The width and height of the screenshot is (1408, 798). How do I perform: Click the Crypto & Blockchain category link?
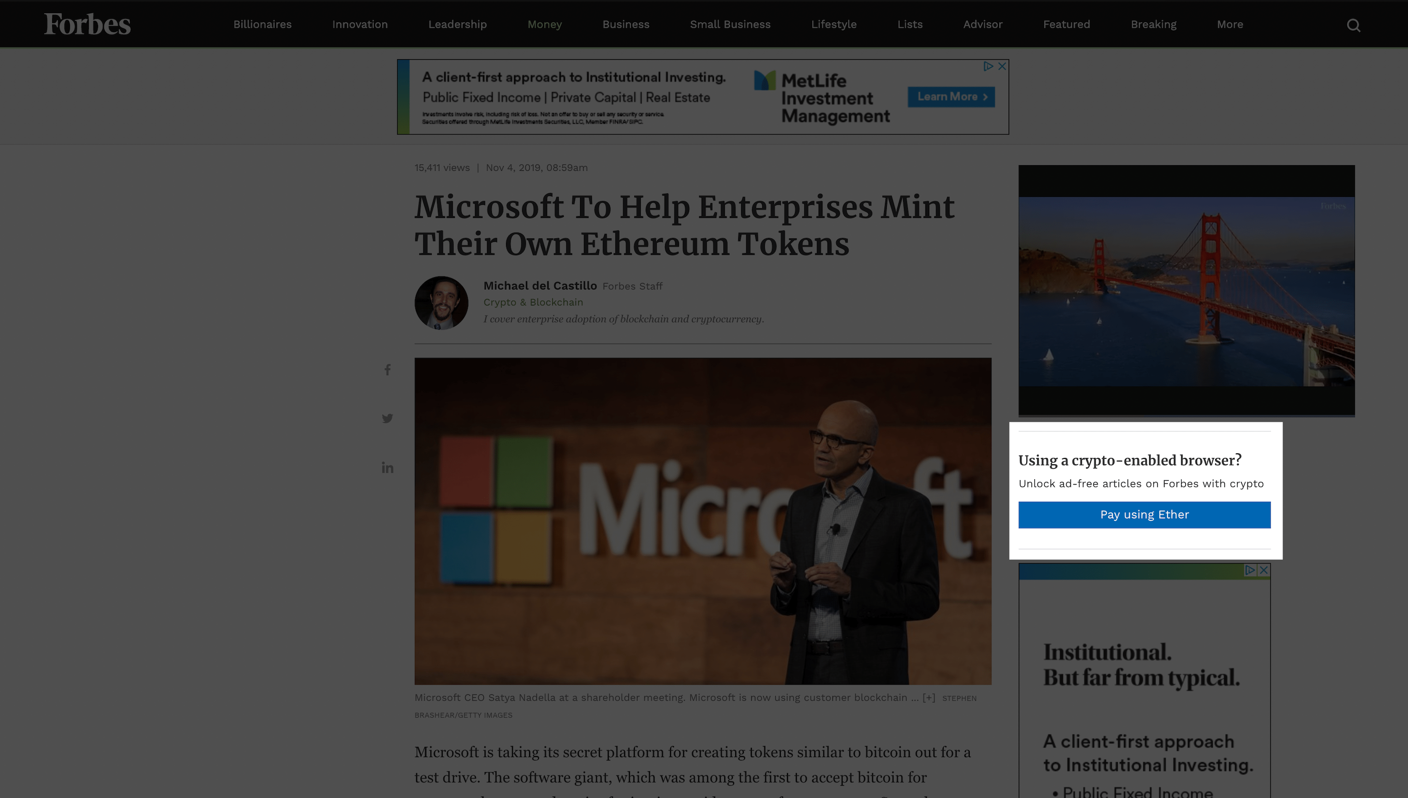[533, 302]
